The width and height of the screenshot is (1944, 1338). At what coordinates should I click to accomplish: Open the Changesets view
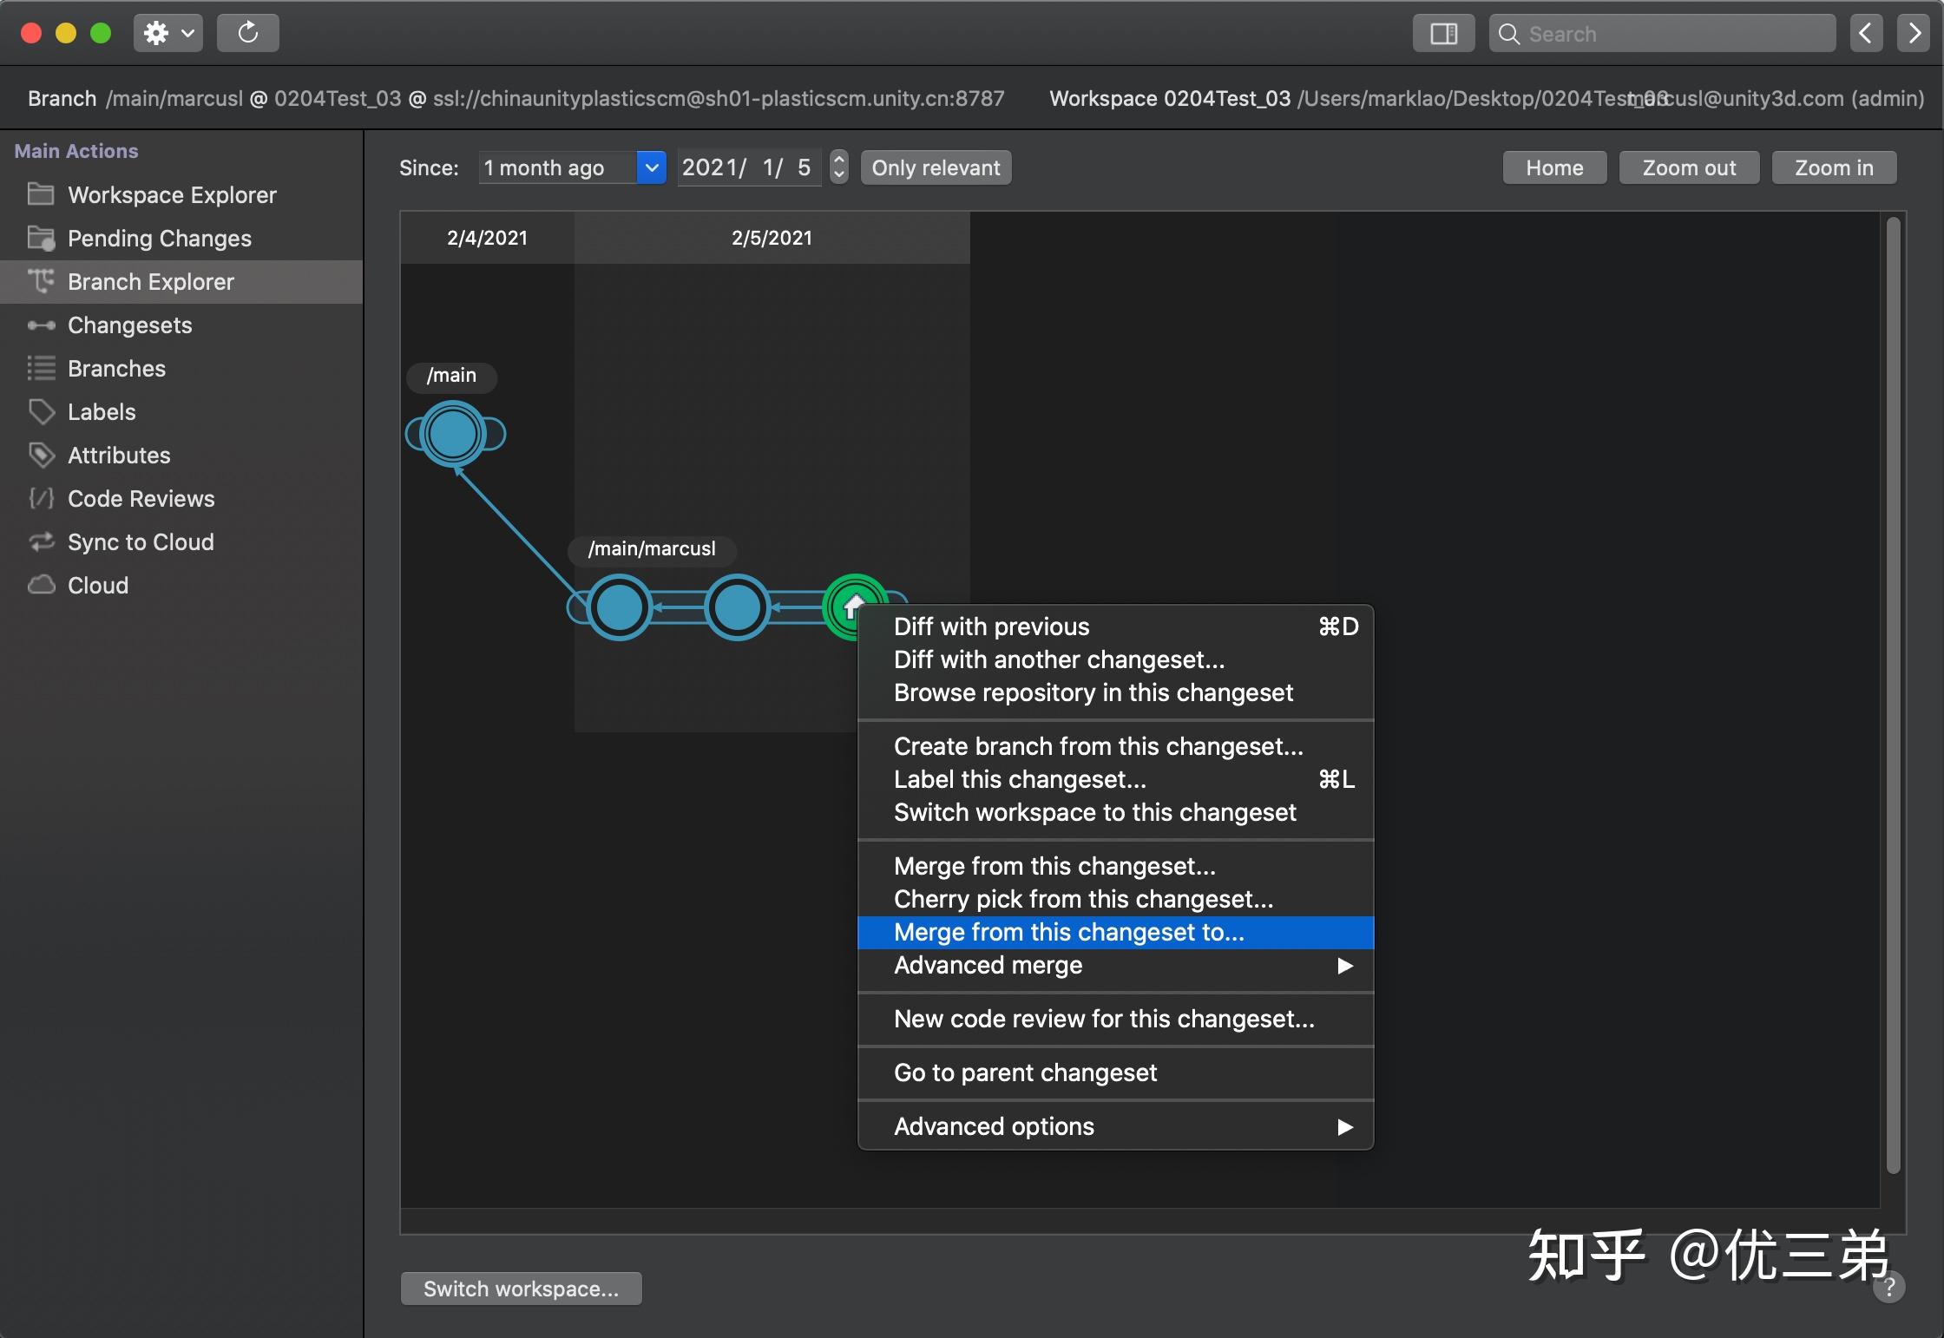click(129, 325)
